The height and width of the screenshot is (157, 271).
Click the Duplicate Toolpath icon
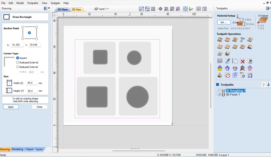[x=235, y=61]
